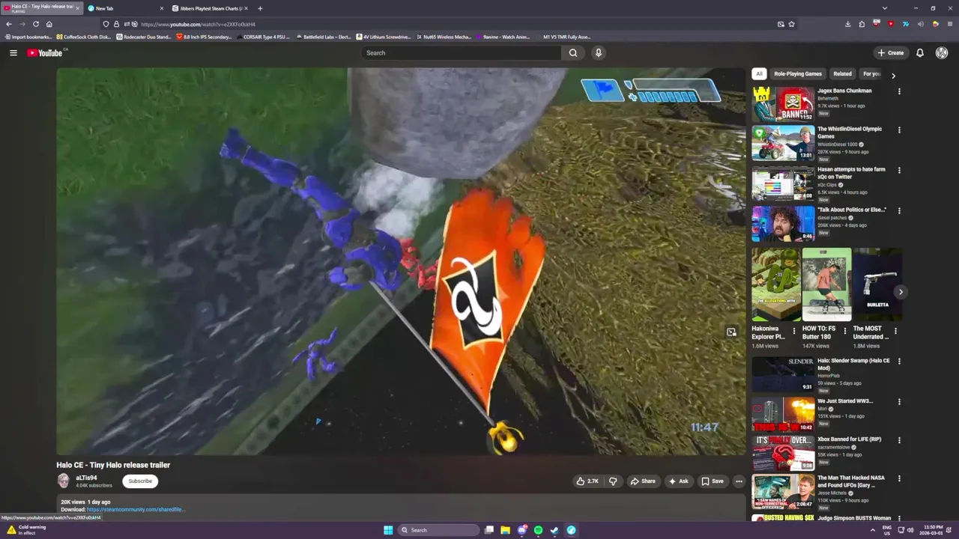Open options for Hakoniwa Explorer short
The image size is (959, 539).
(794, 330)
